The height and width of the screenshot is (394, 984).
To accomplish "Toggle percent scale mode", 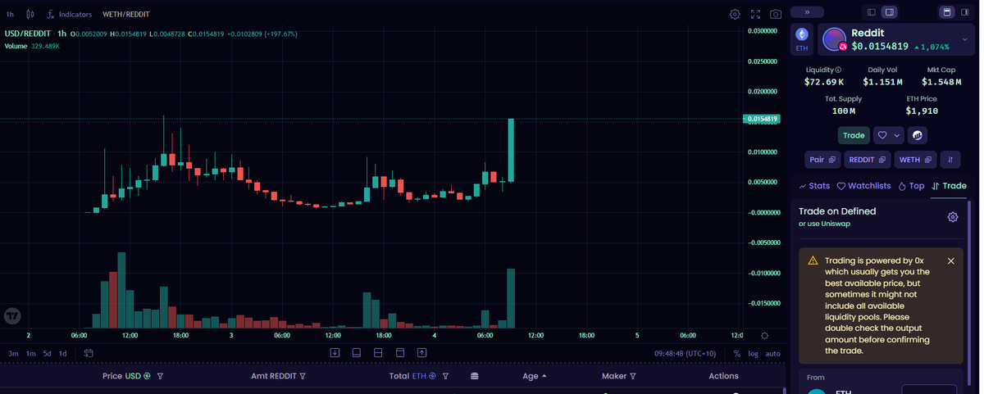I will pyautogui.click(x=737, y=353).
